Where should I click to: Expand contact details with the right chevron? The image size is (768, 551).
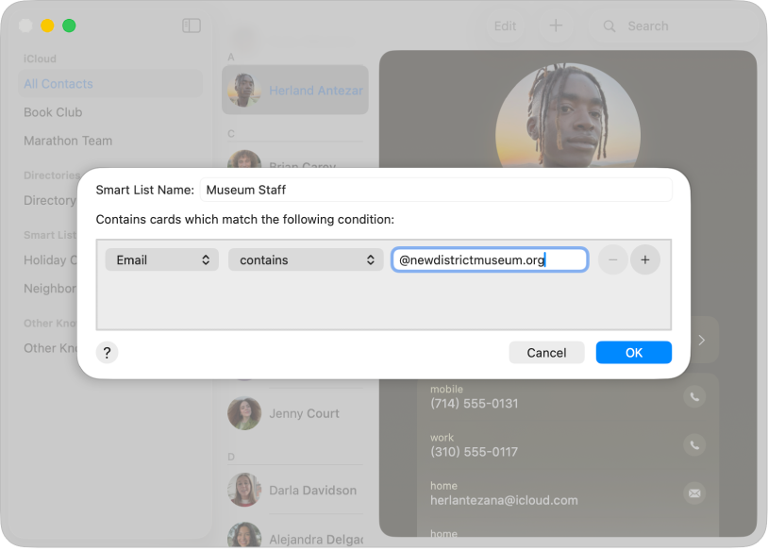pos(701,340)
